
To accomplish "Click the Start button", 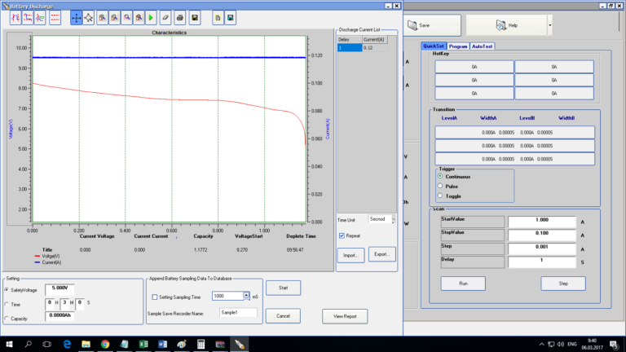I will (x=283, y=288).
